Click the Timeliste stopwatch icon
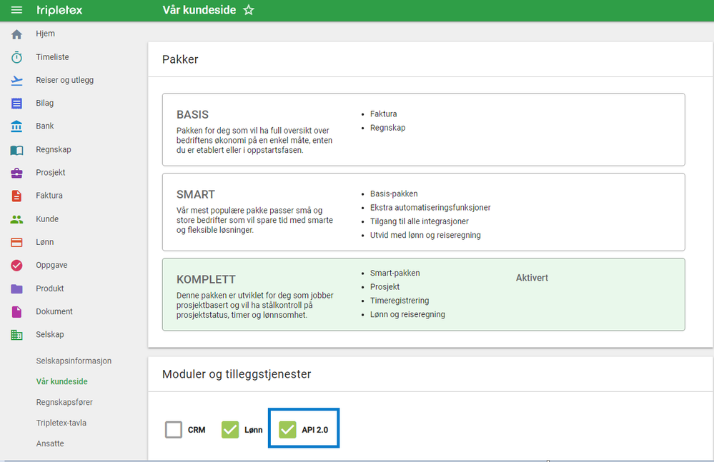This screenshot has height=462, width=714. pyautogui.click(x=17, y=57)
